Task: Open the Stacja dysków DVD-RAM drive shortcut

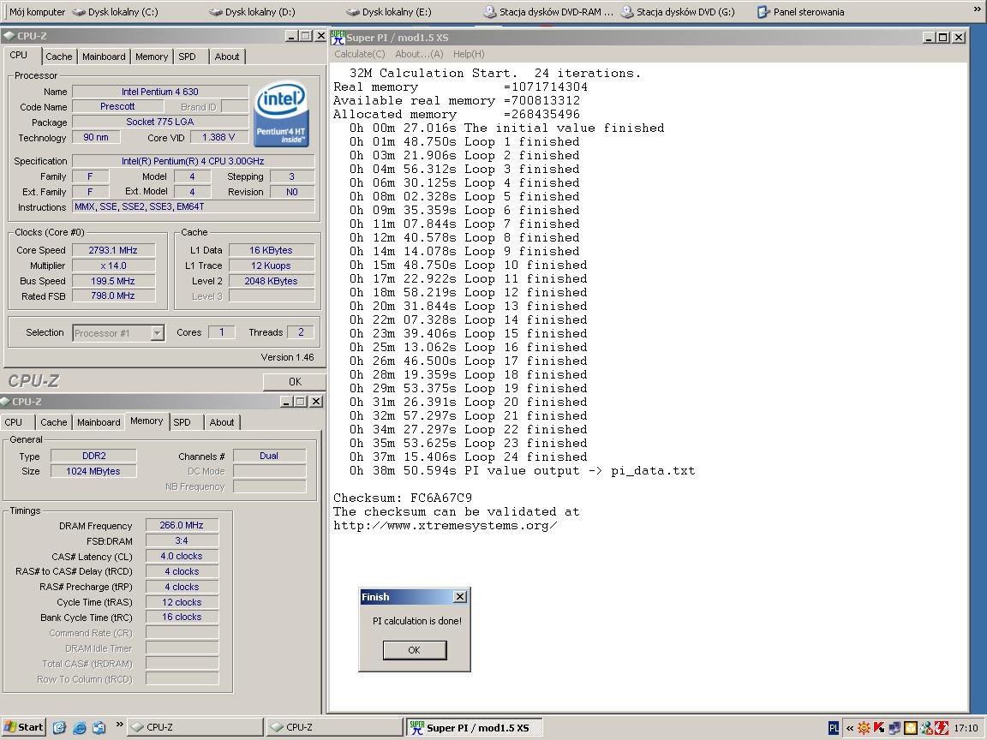Action: click(547, 12)
